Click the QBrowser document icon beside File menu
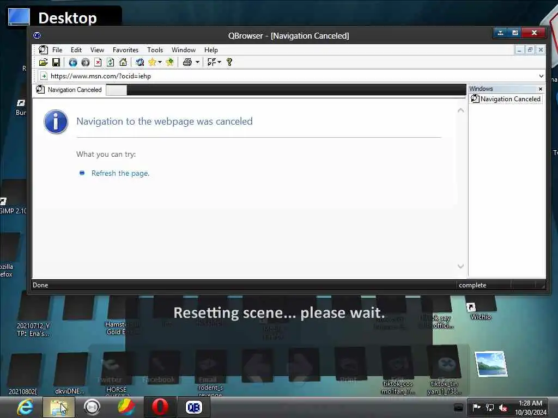Viewport: 558px width, 418px height. tap(43, 50)
